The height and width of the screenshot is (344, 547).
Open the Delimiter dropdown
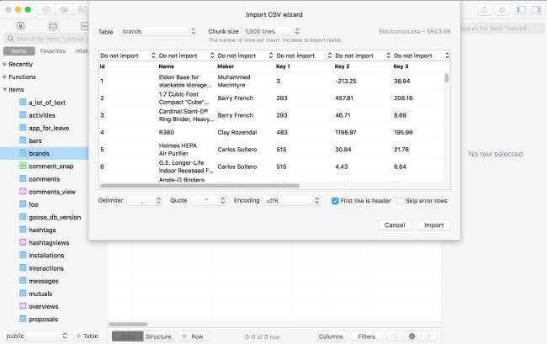144,201
